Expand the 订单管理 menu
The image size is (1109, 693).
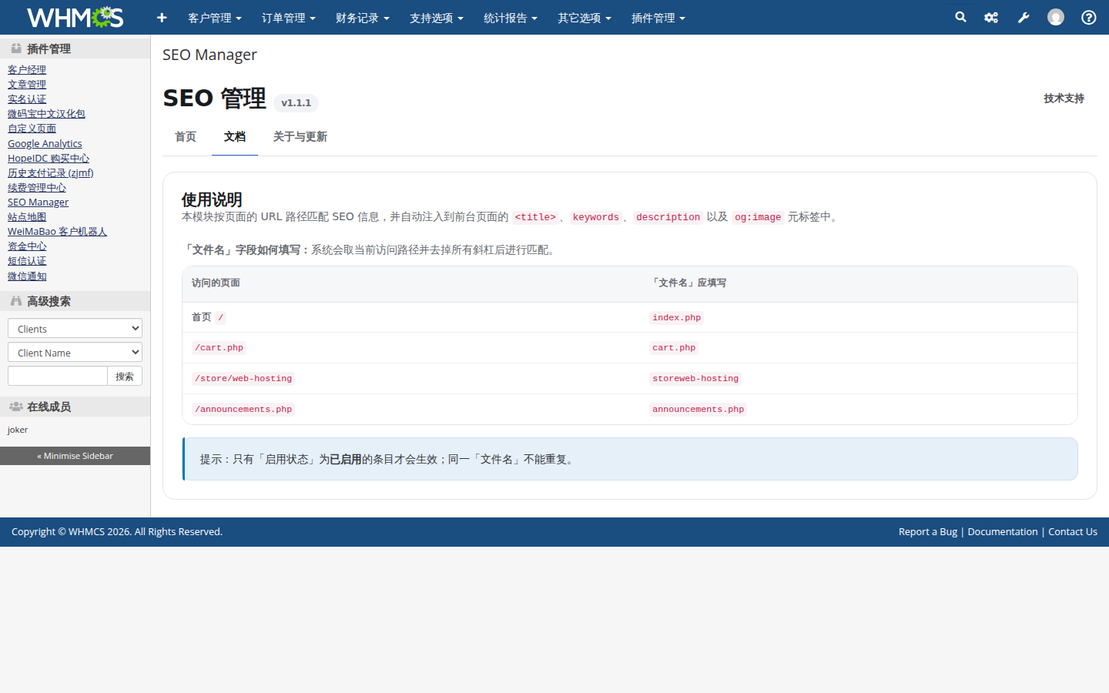(x=289, y=18)
